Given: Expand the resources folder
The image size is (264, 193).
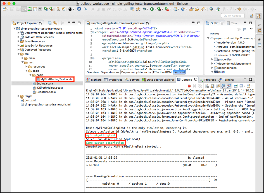Looking at the screenshot, I should (27, 67).
